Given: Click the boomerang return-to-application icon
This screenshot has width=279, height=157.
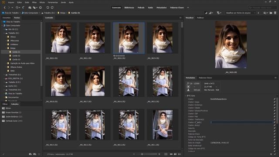Looking at the screenshot, I should 23,8.
